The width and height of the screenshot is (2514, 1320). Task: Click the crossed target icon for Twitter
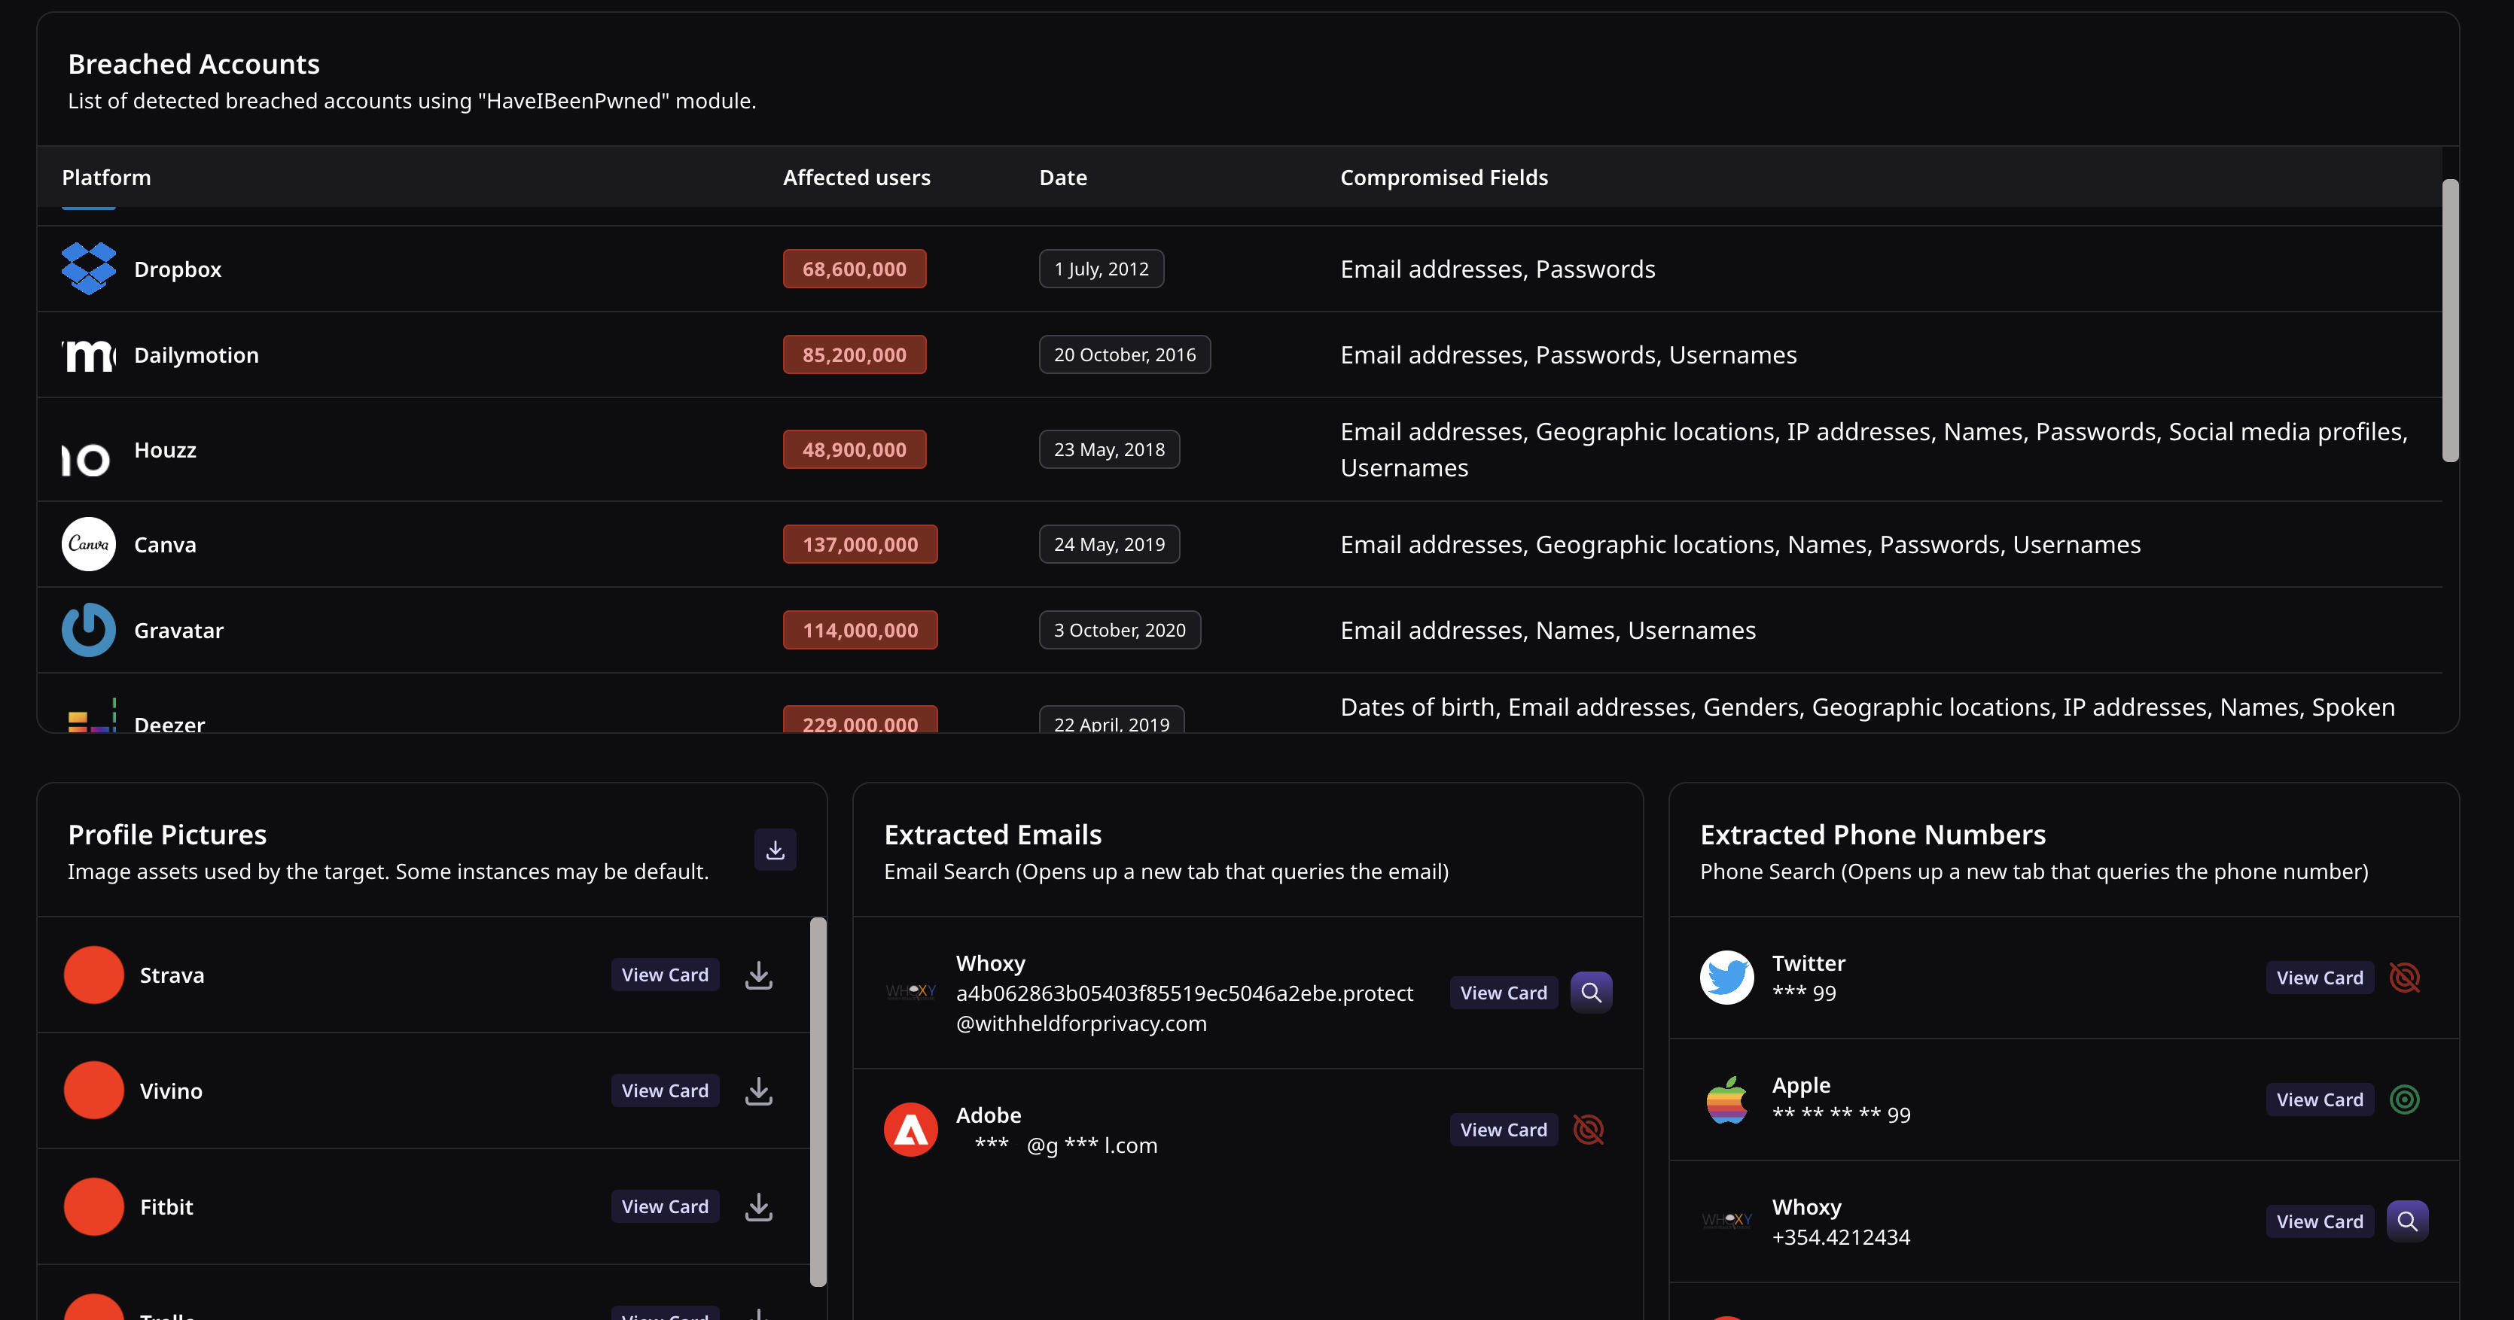point(2404,978)
